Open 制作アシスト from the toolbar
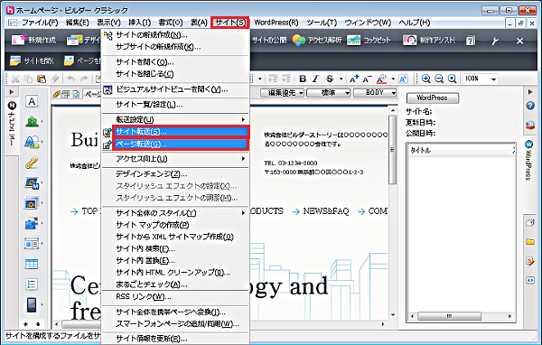 [429, 40]
